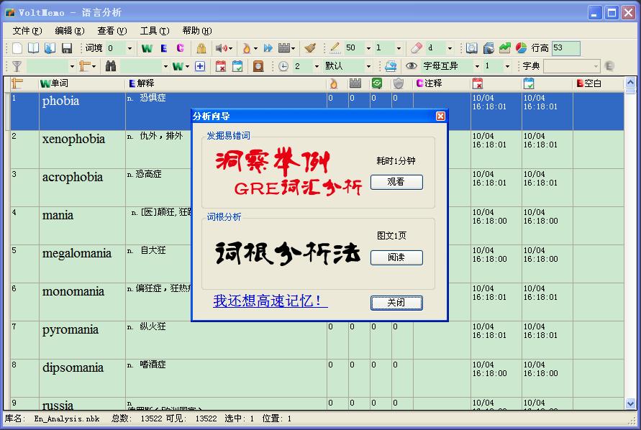Click the binoculars search icon
The width and height of the screenshot is (641, 430).
pos(111,66)
